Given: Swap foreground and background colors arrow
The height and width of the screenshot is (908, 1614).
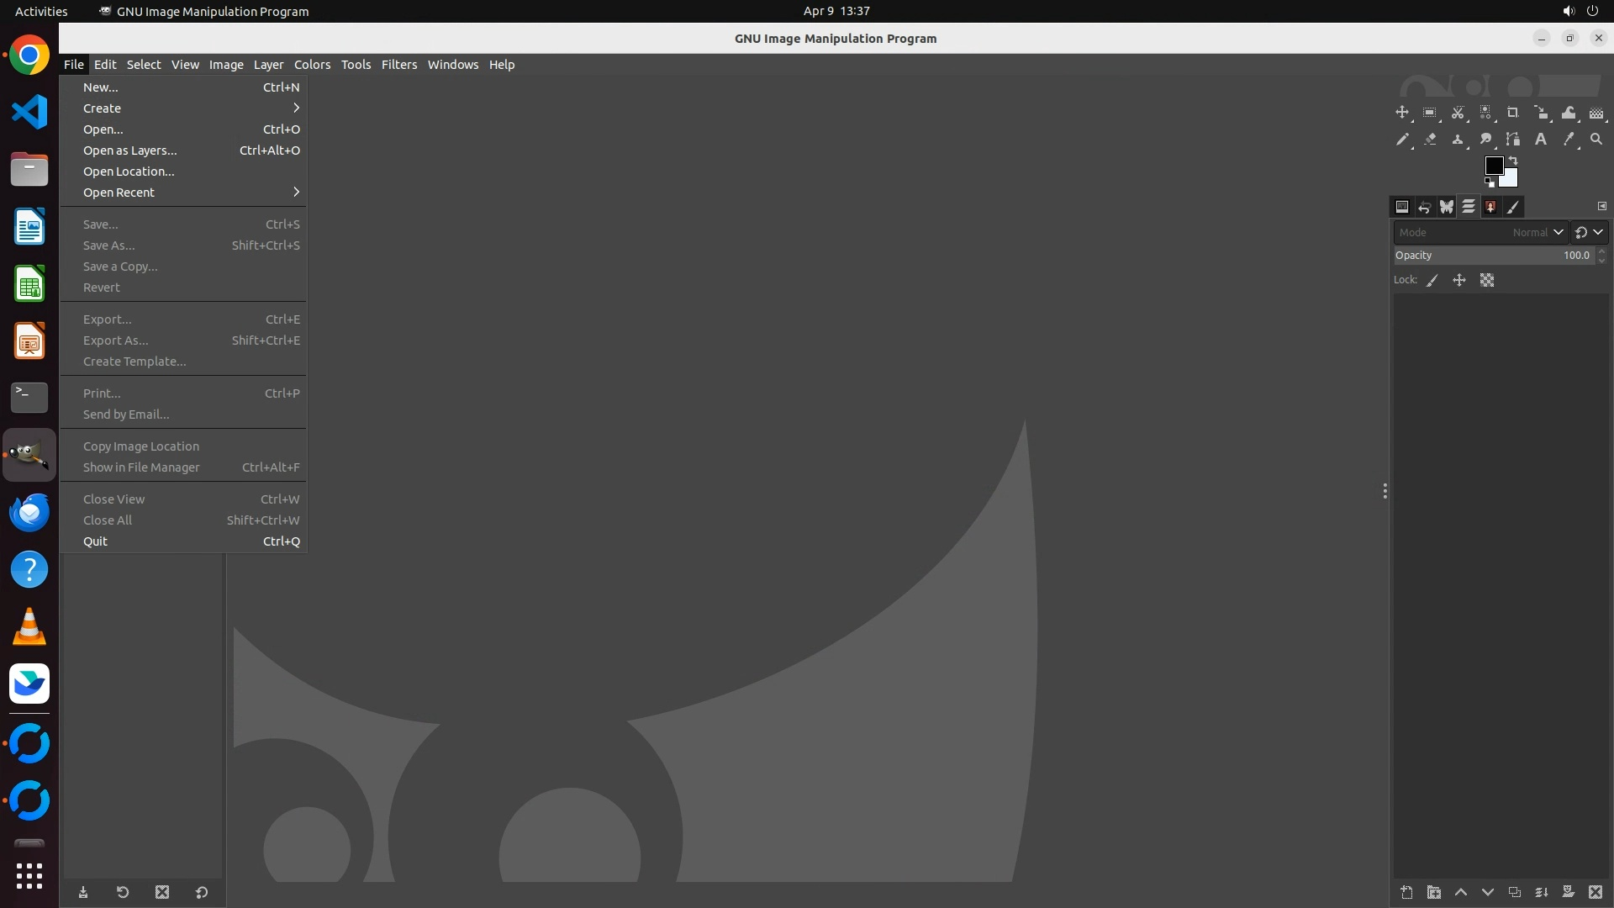Looking at the screenshot, I should point(1513,161).
